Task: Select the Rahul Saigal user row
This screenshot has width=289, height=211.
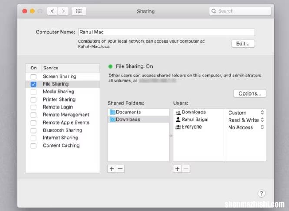Action: click(x=199, y=119)
